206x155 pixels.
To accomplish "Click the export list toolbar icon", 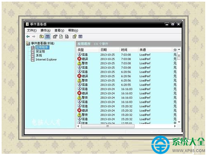I will (67, 36).
